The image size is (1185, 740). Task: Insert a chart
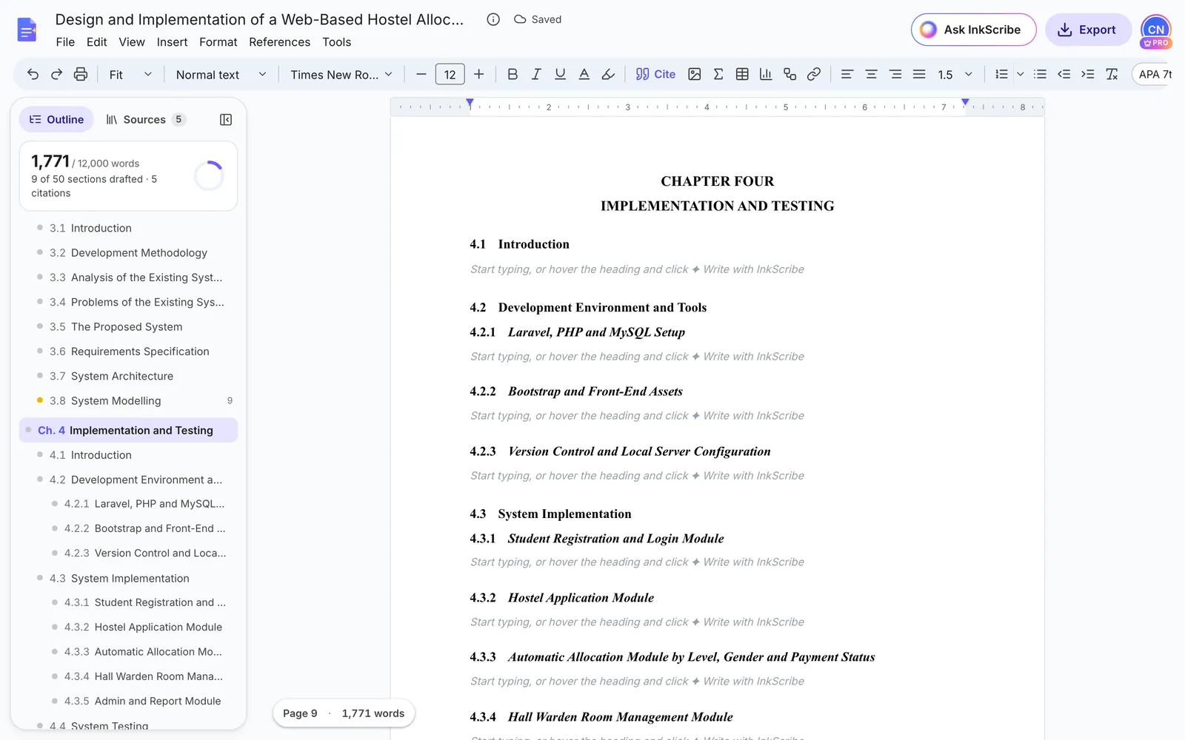(x=766, y=74)
